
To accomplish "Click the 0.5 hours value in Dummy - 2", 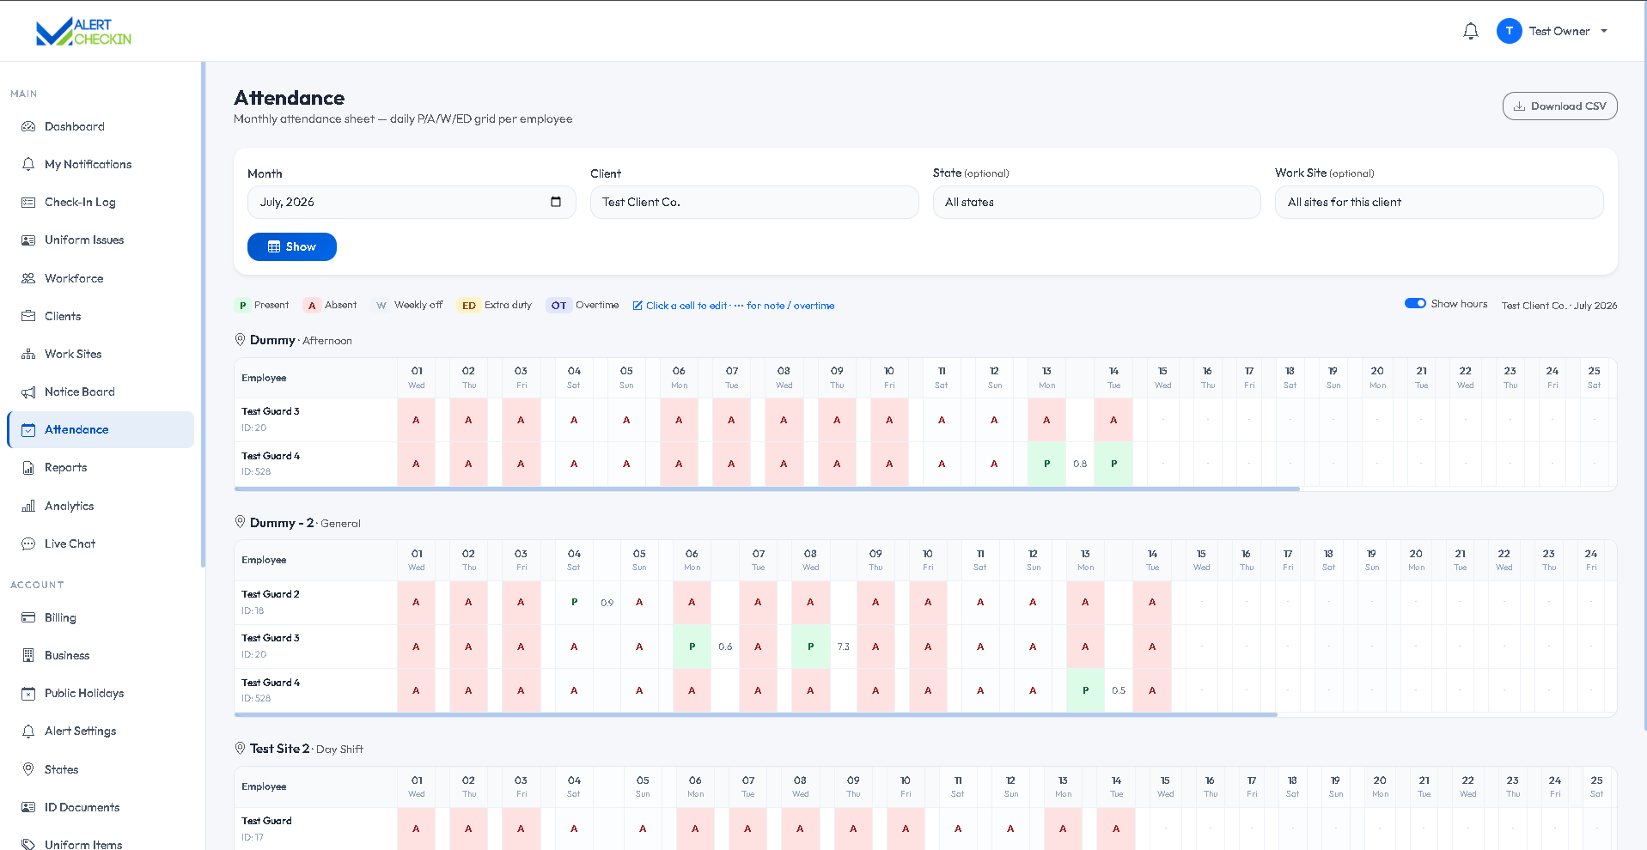I will click(x=1119, y=690).
